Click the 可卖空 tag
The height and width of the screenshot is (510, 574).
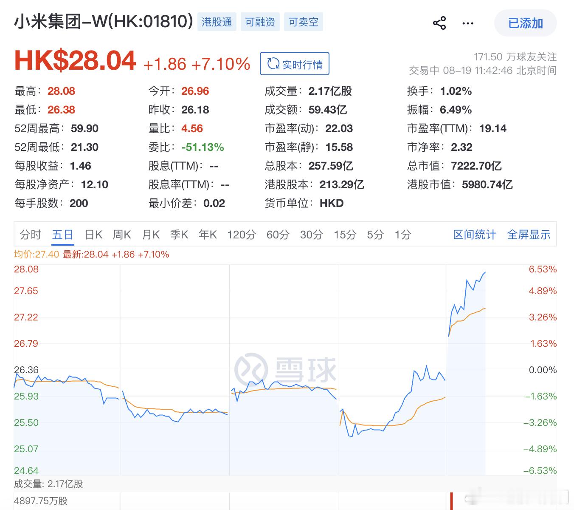pyautogui.click(x=304, y=22)
